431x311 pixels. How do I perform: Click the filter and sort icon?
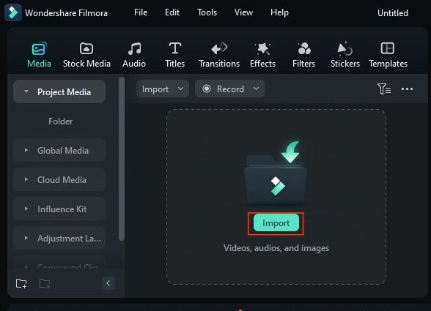click(x=384, y=89)
